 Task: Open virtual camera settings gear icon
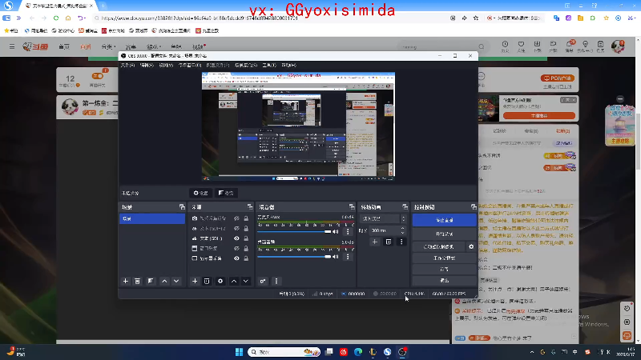pyautogui.click(x=471, y=247)
